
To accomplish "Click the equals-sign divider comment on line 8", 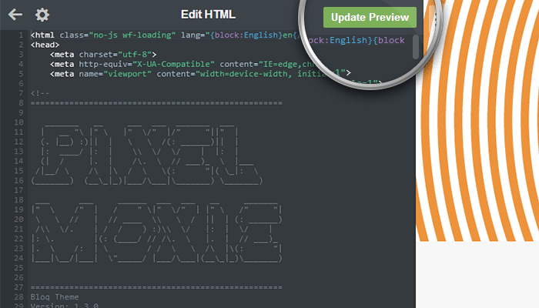I will pyautogui.click(x=156, y=102).
